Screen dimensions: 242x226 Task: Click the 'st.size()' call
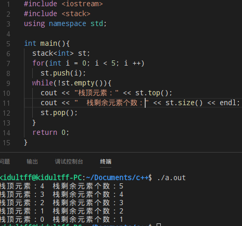click(x=184, y=103)
